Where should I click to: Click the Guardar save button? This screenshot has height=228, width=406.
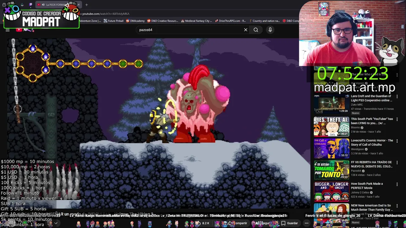coord(290,223)
